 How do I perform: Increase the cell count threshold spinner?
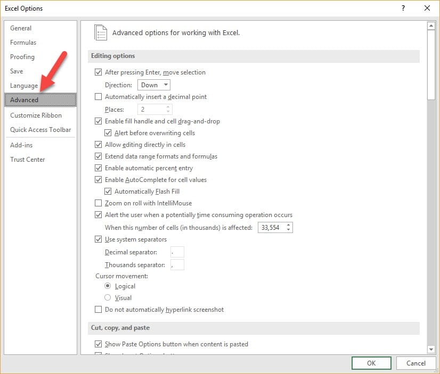pos(289,225)
